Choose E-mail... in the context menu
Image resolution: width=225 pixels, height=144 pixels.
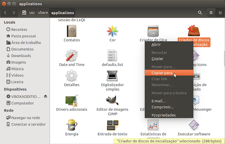click(169, 101)
